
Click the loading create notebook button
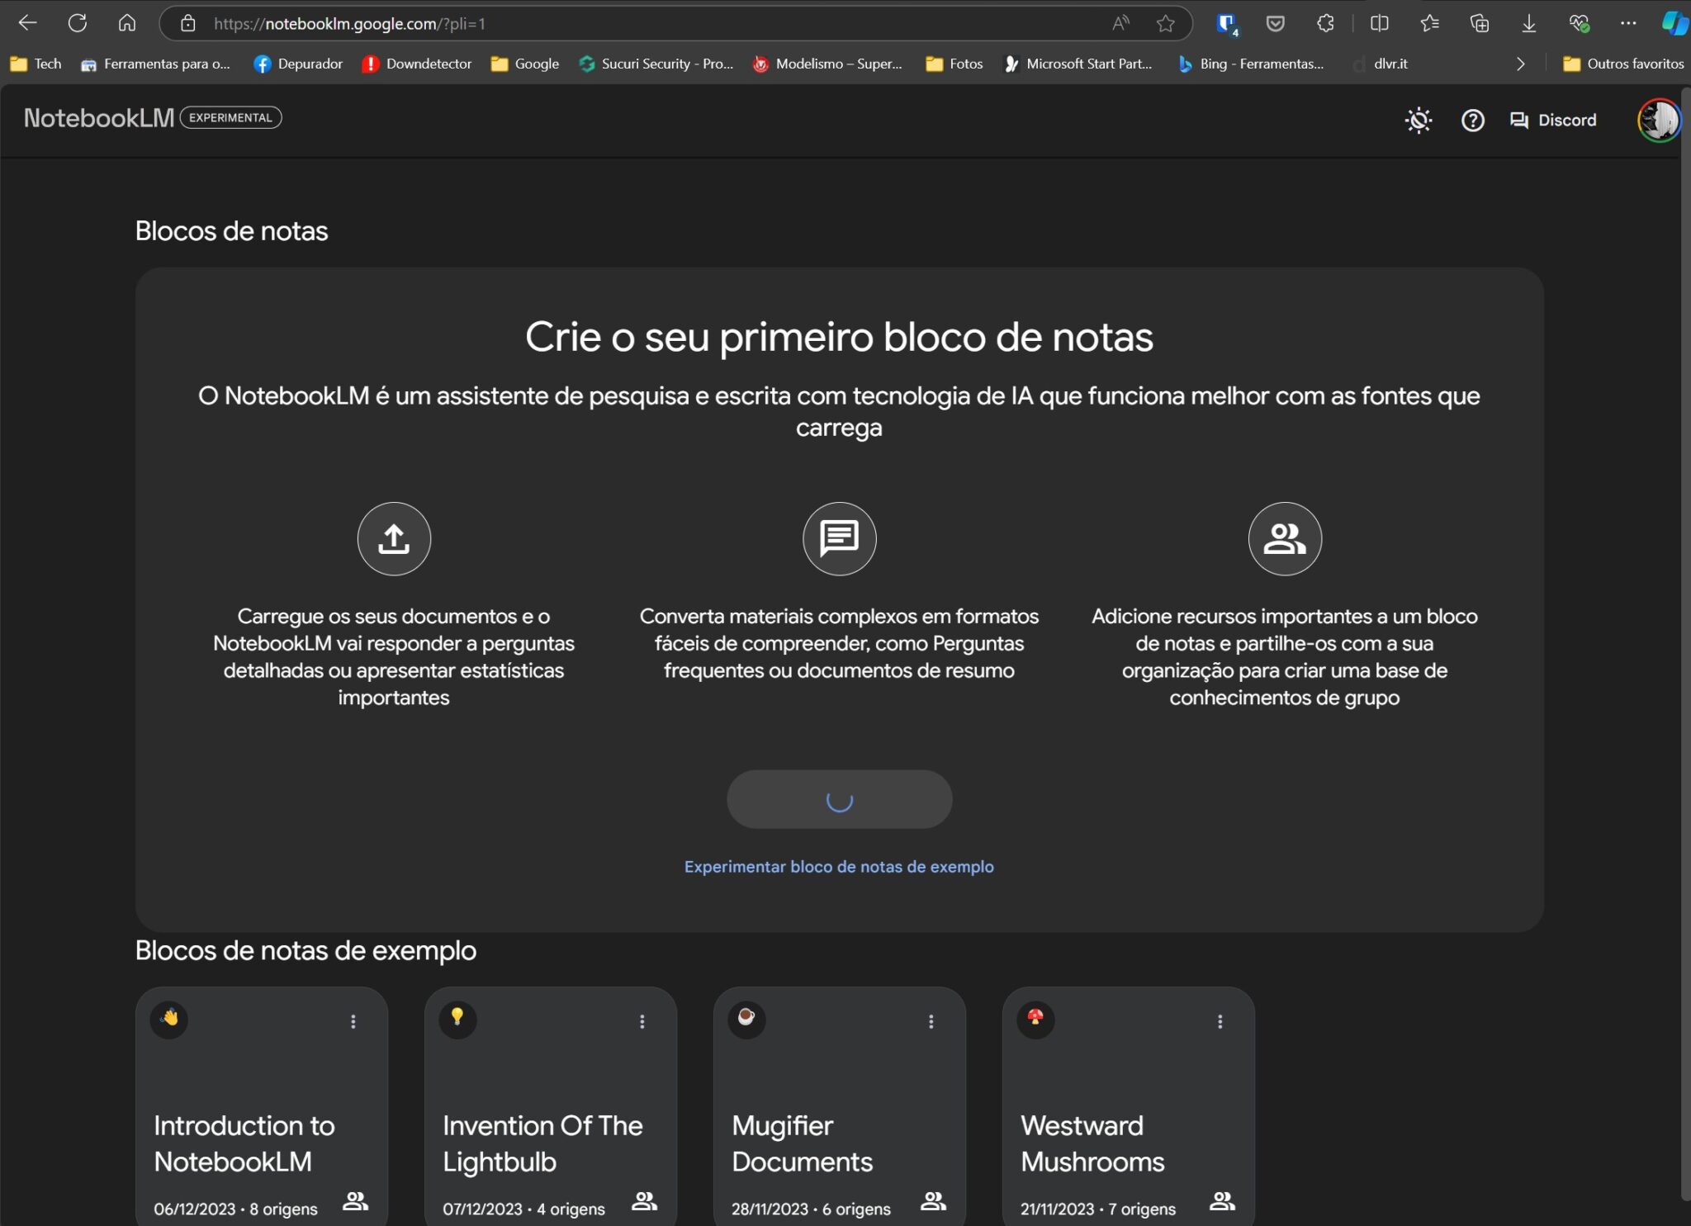point(839,799)
